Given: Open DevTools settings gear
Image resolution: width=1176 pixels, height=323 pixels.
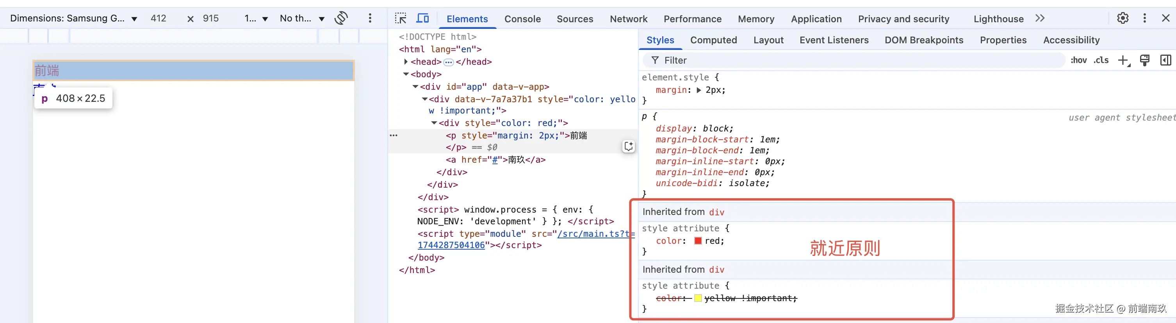Looking at the screenshot, I should click(1123, 18).
